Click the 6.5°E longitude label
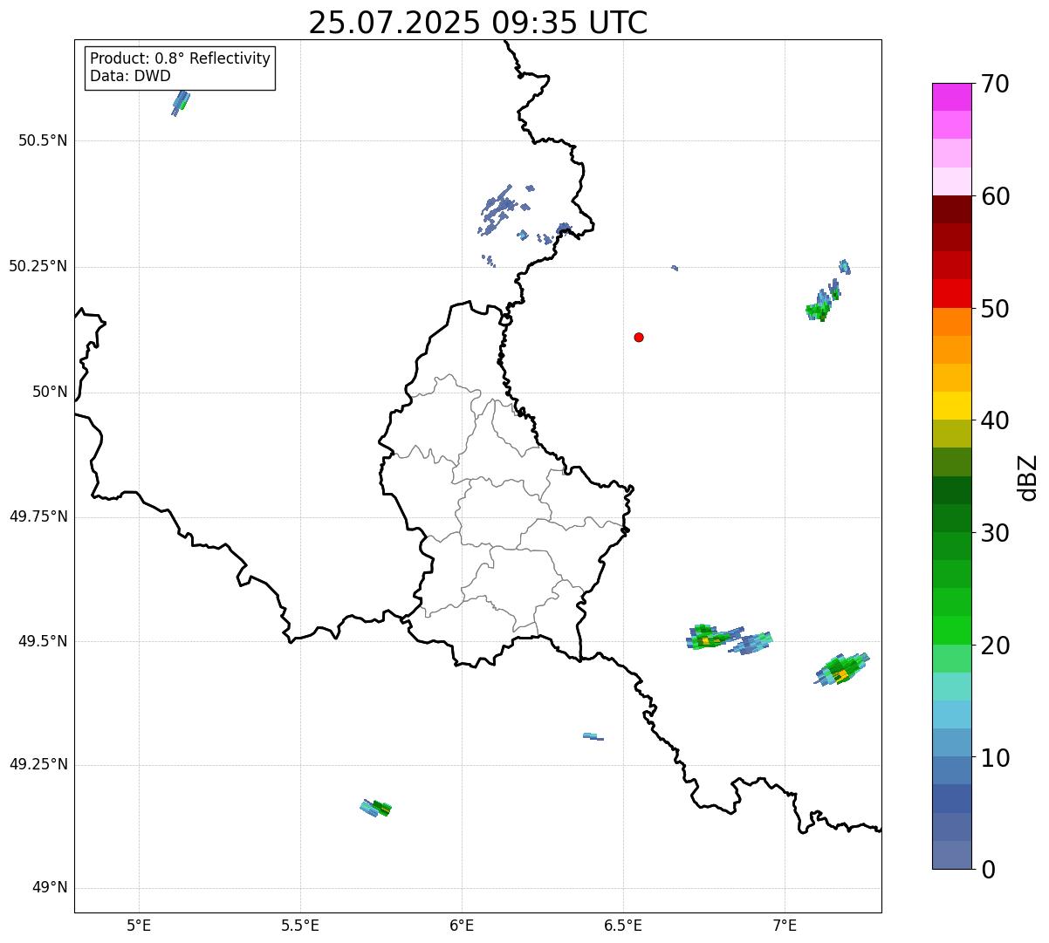The image size is (1049, 943). [x=623, y=925]
